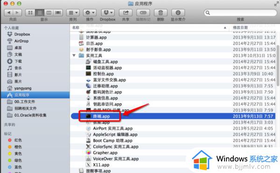Screen dimensions: 280x173
Task: Select 迁移助理.app icon
Action: (x=88, y=86)
